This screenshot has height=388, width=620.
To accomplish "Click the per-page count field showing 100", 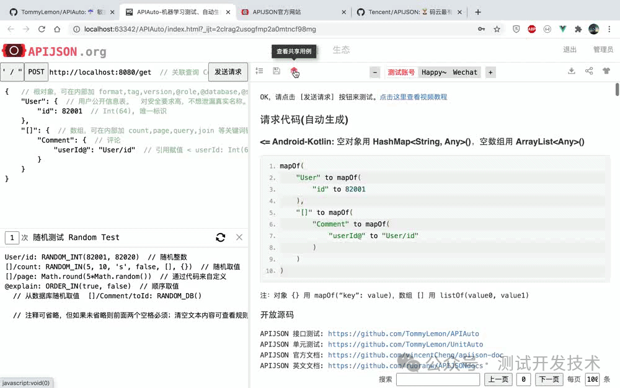I will click(x=592, y=379).
